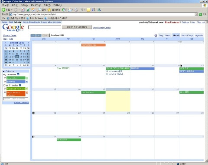Click the Mail envelope toolbar icon
208x165 pixels.
pyautogui.click(x=70, y=10)
